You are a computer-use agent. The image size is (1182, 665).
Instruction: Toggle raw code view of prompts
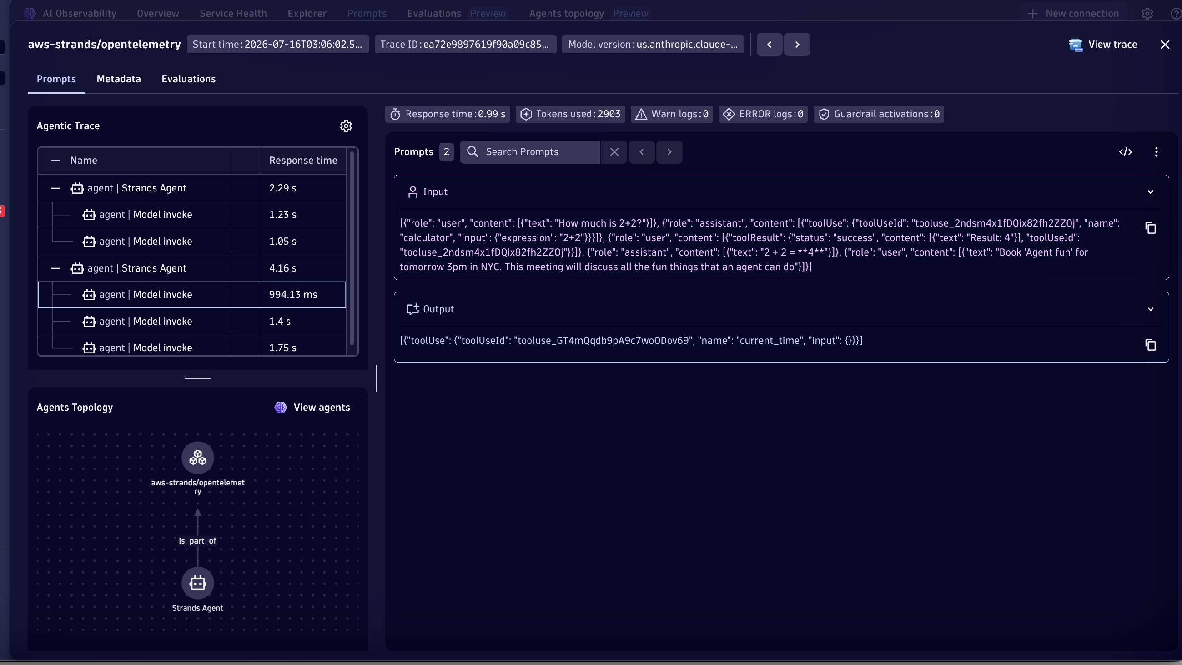(1126, 152)
